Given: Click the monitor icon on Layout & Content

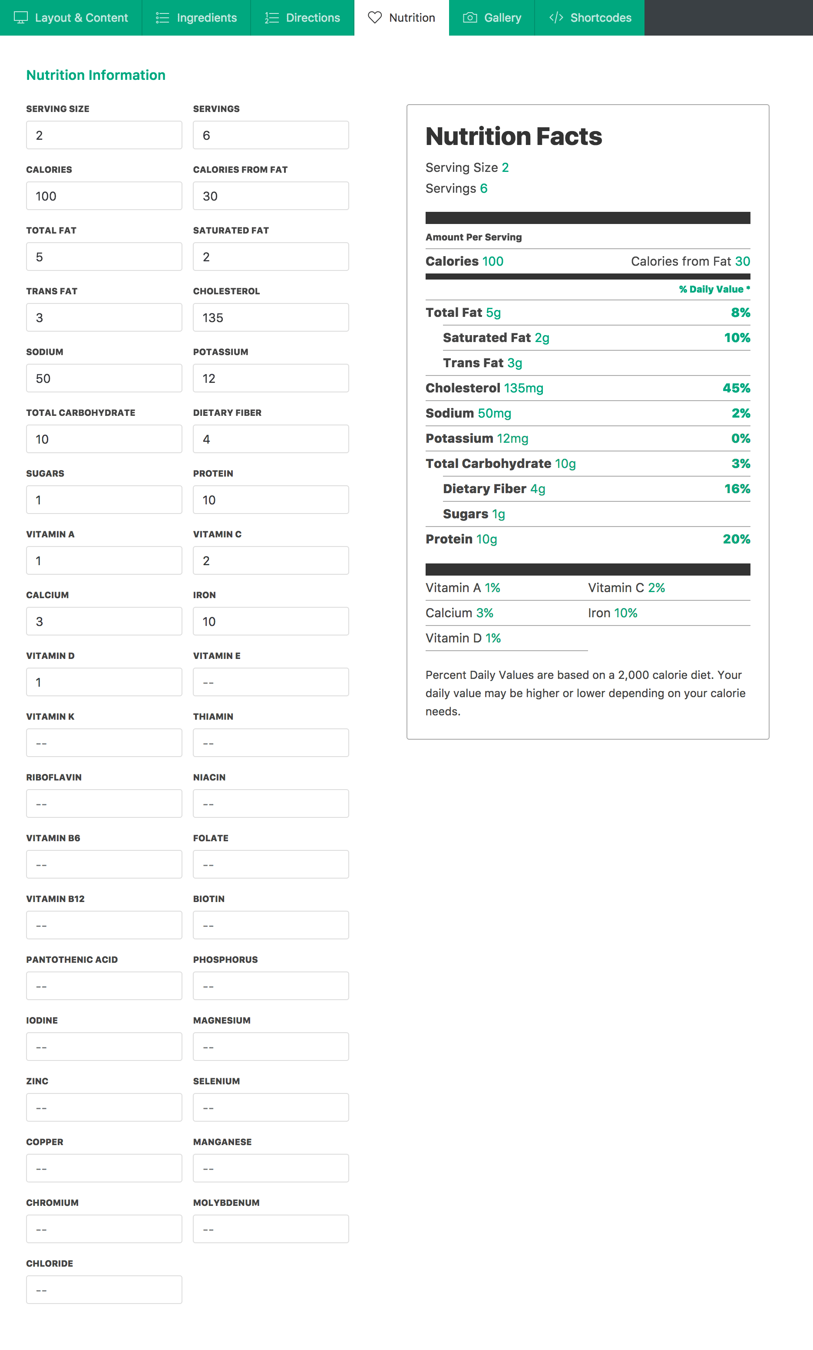Looking at the screenshot, I should (21, 17).
